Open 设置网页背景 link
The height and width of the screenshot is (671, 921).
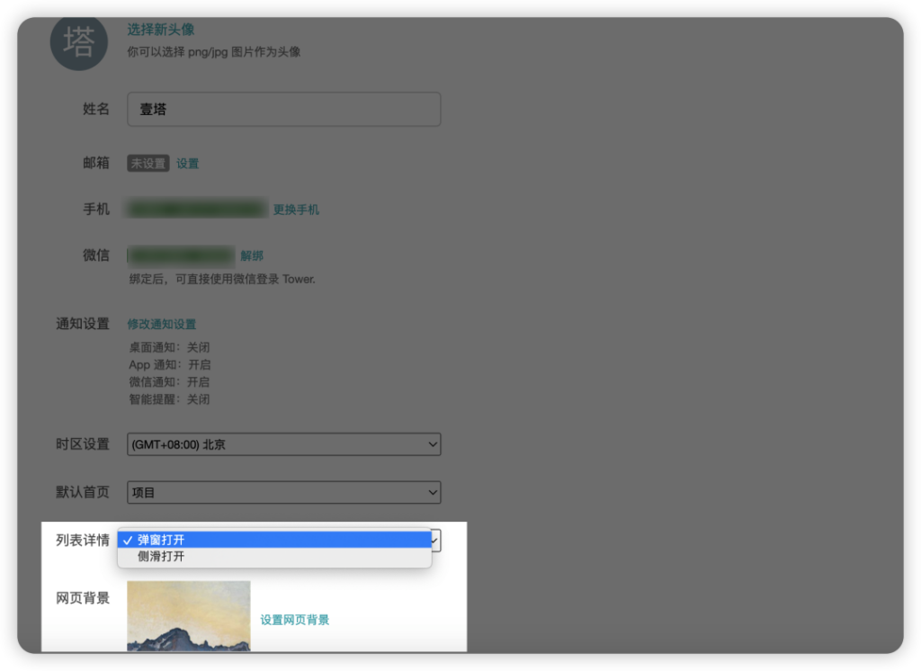295,620
